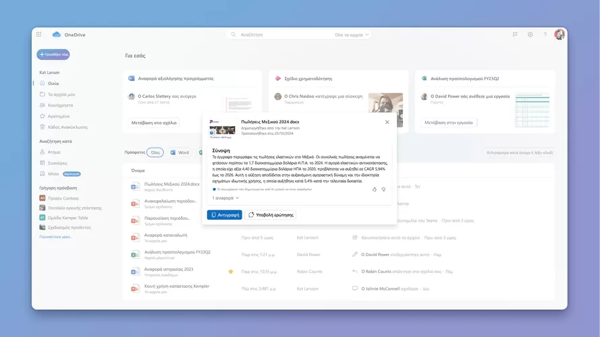Click Μετάβαση στην εργασία button
600x337 pixels.
click(448, 123)
